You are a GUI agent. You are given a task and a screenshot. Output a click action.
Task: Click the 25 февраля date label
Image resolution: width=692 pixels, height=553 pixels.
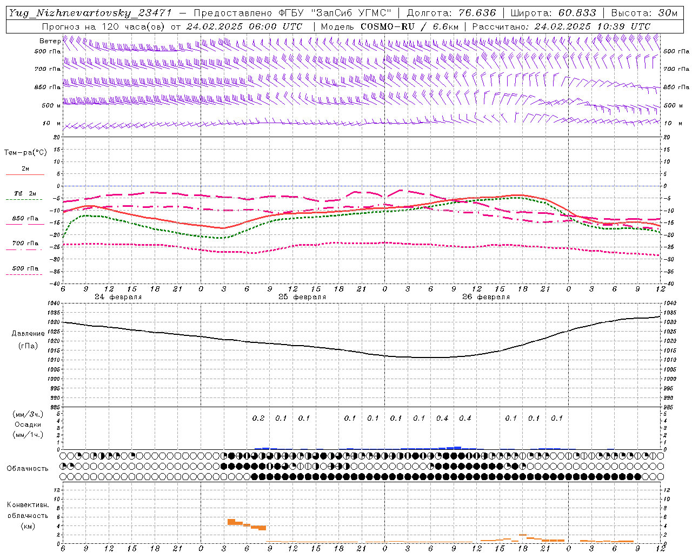pyautogui.click(x=302, y=297)
